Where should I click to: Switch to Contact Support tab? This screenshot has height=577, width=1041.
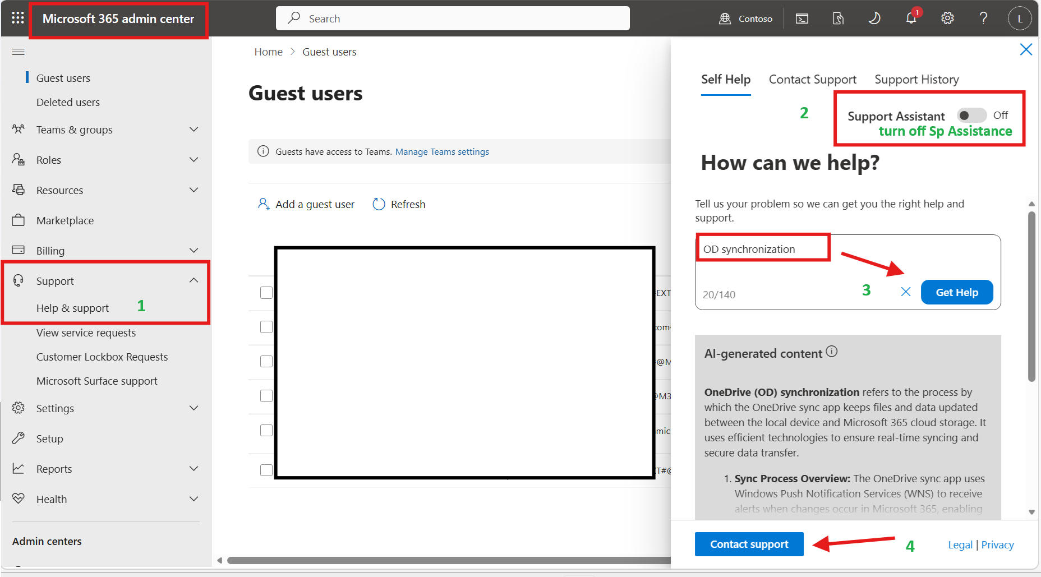812,80
